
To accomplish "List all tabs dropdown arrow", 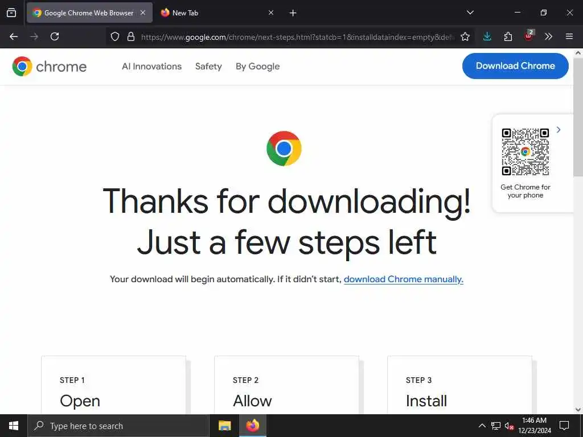I will pyautogui.click(x=470, y=13).
